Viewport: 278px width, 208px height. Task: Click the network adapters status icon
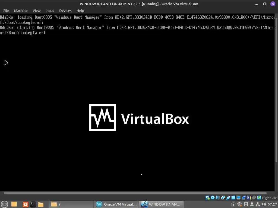click(x=223, y=197)
